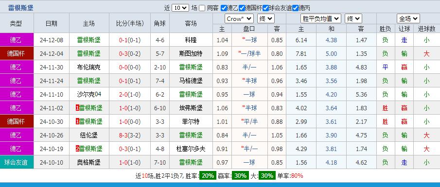Click the date 24-11-24 cell

[x=52, y=81]
